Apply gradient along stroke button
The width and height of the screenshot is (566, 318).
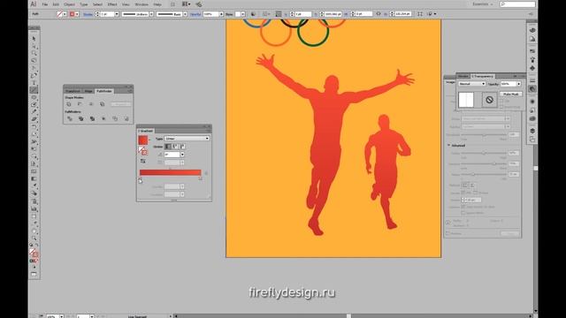[175, 147]
